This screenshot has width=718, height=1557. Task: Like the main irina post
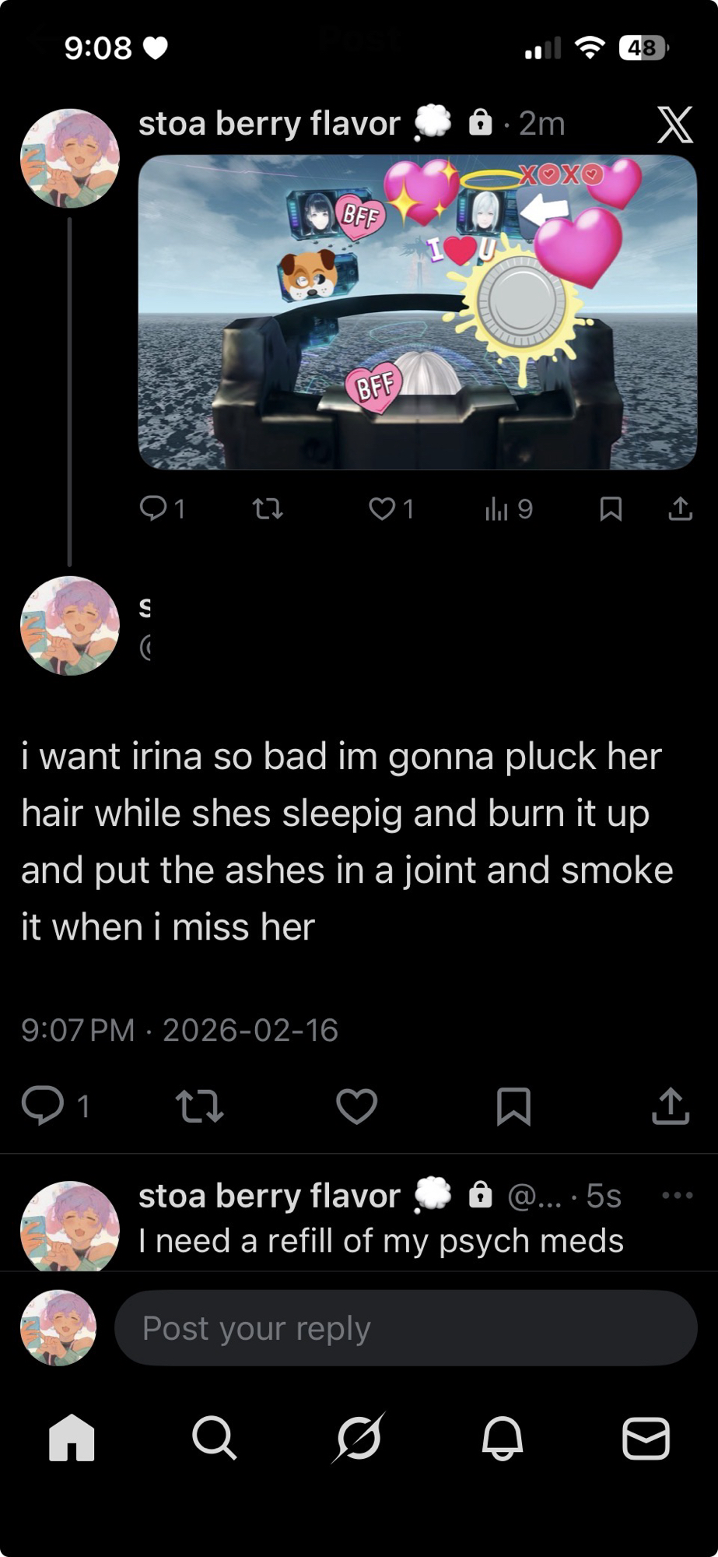click(357, 1106)
